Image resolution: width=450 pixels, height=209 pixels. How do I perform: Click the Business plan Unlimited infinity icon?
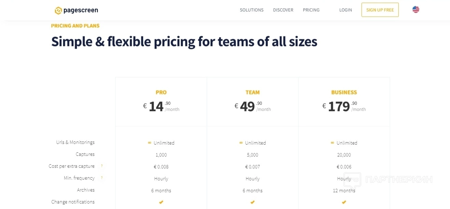pyautogui.click(x=333, y=143)
